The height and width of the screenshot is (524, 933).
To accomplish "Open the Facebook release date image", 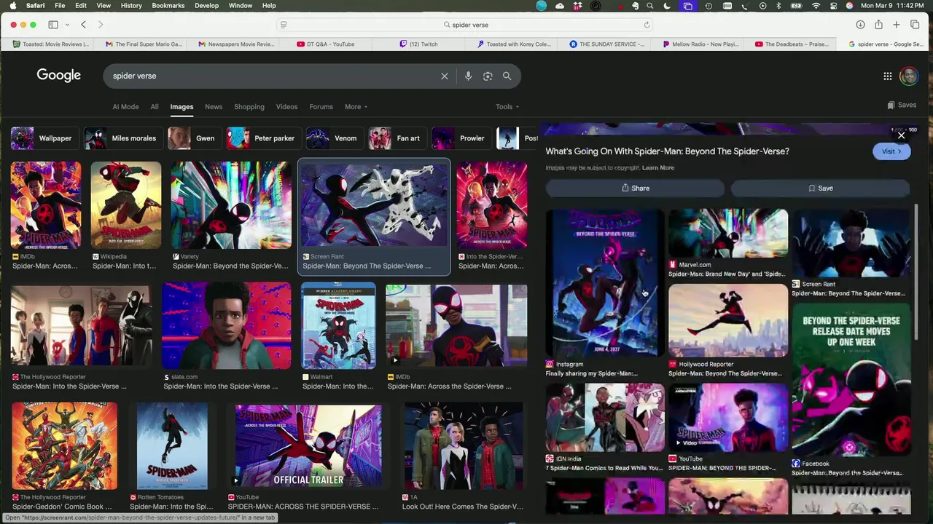I will tap(851, 380).
